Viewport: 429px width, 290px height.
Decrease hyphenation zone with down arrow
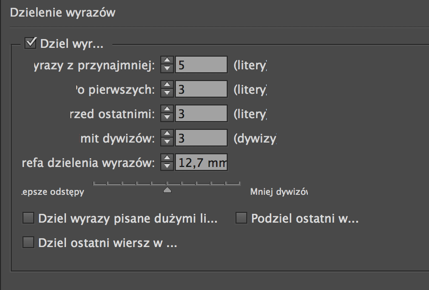click(167, 166)
